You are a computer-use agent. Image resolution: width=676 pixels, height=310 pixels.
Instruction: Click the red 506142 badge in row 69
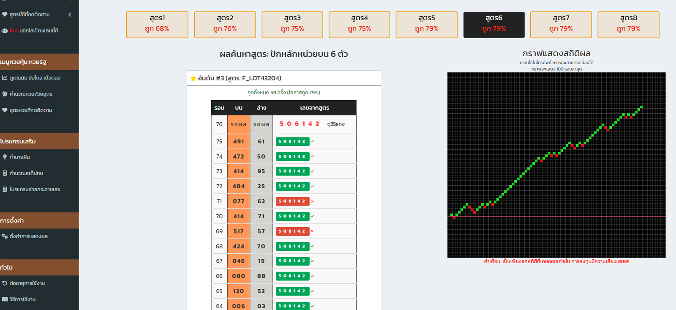point(292,231)
